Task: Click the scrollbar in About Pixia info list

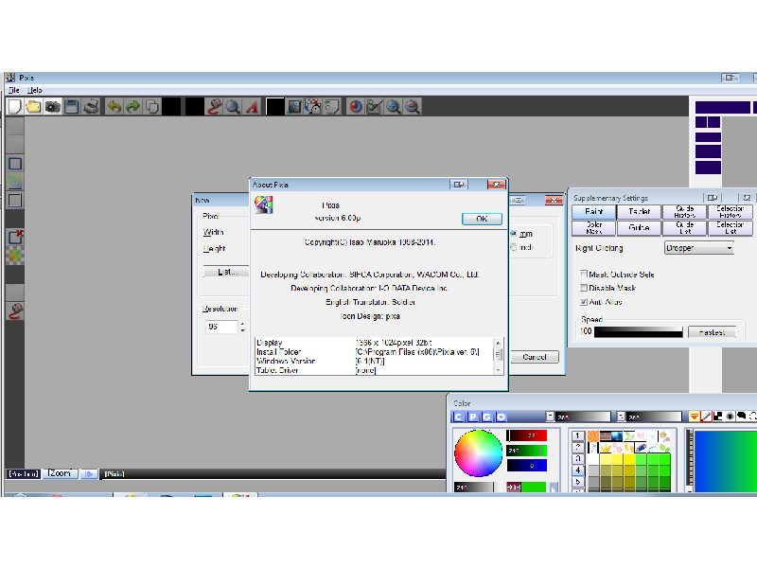Action: click(498, 357)
